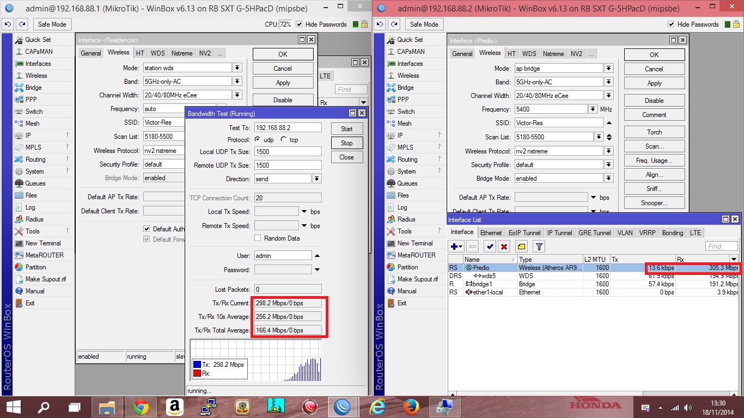Stop the running Bandwidth Test
744x418 pixels.
(347, 143)
